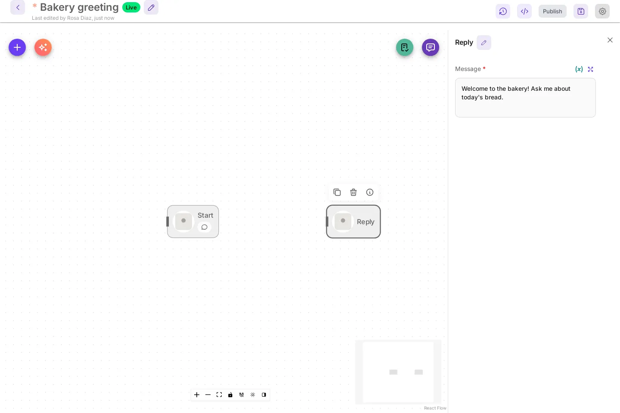Click the Reply node's left input handle
620x413 pixels.
coord(327,222)
